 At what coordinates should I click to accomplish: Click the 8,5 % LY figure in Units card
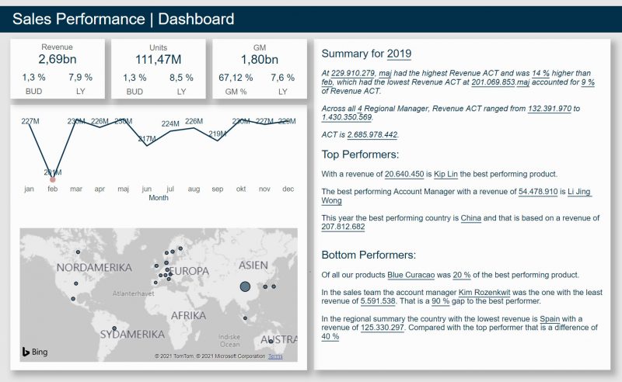click(181, 78)
